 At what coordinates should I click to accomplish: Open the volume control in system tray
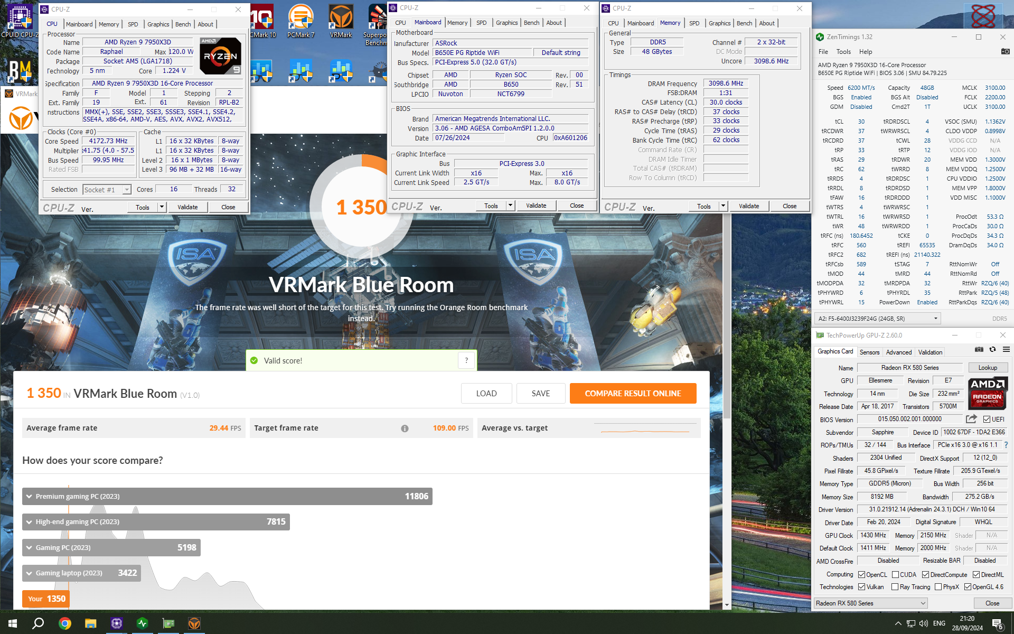pyautogui.click(x=923, y=623)
